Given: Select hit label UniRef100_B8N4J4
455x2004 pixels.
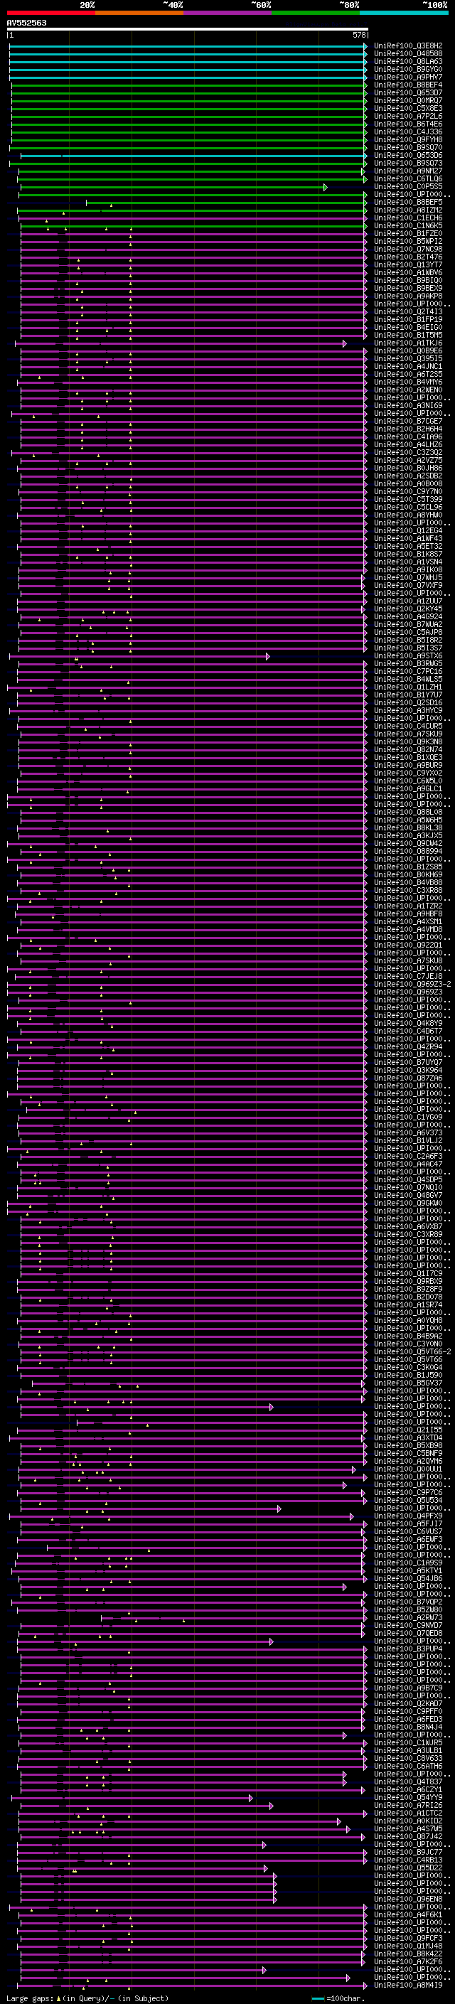Looking at the screenshot, I should point(408,1727).
